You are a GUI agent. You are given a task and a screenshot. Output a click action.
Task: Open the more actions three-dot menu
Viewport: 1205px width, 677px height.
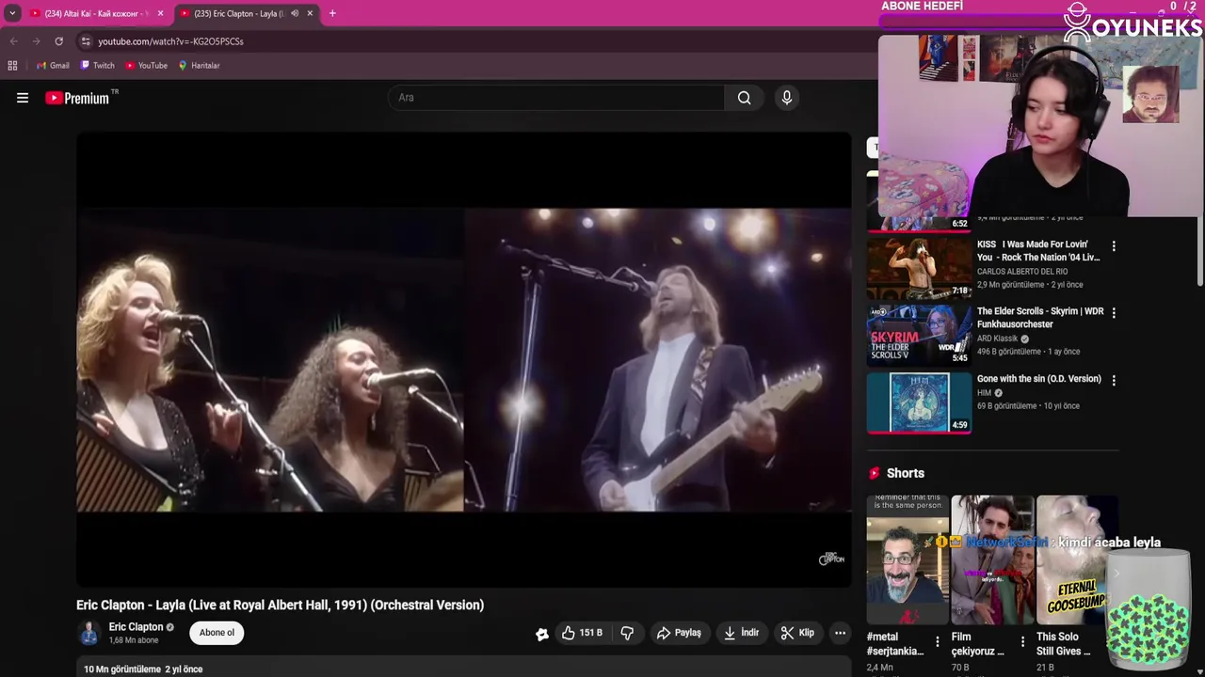[840, 633]
